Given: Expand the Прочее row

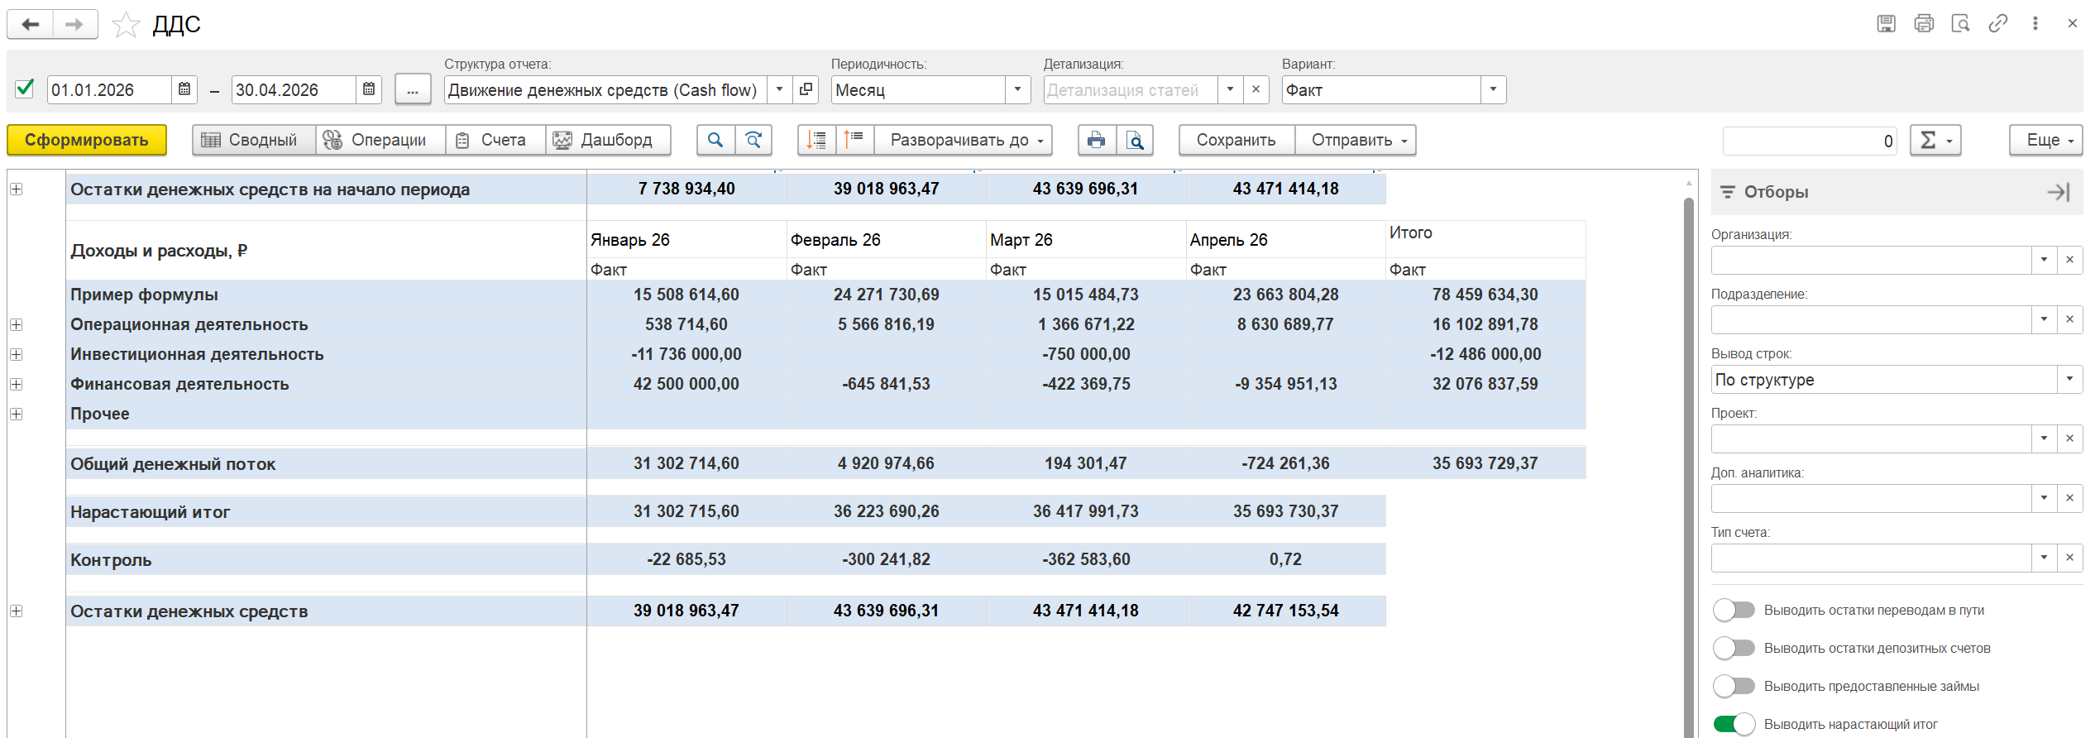Looking at the screenshot, I should coord(17,414).
